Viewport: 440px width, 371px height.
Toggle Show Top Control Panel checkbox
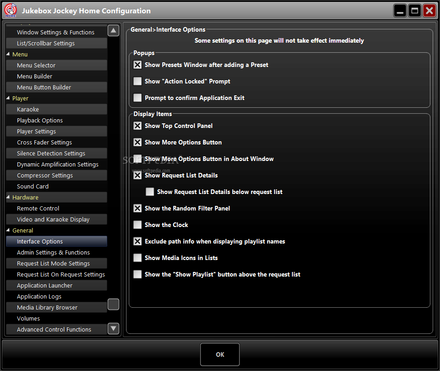pyautogui.click(x=137, y=126)
